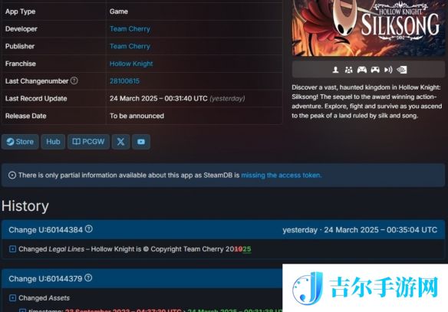Select the 'To be announced' release date text
This screenshot has width=448, height=312.
point(137,116)
